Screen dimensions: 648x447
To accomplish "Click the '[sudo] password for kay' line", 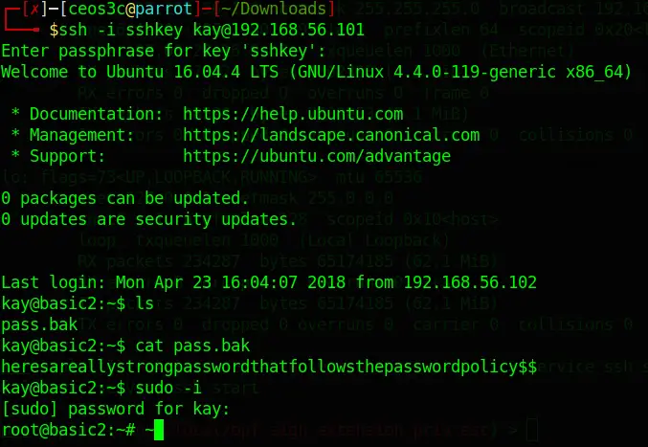I will click(115, 409).
